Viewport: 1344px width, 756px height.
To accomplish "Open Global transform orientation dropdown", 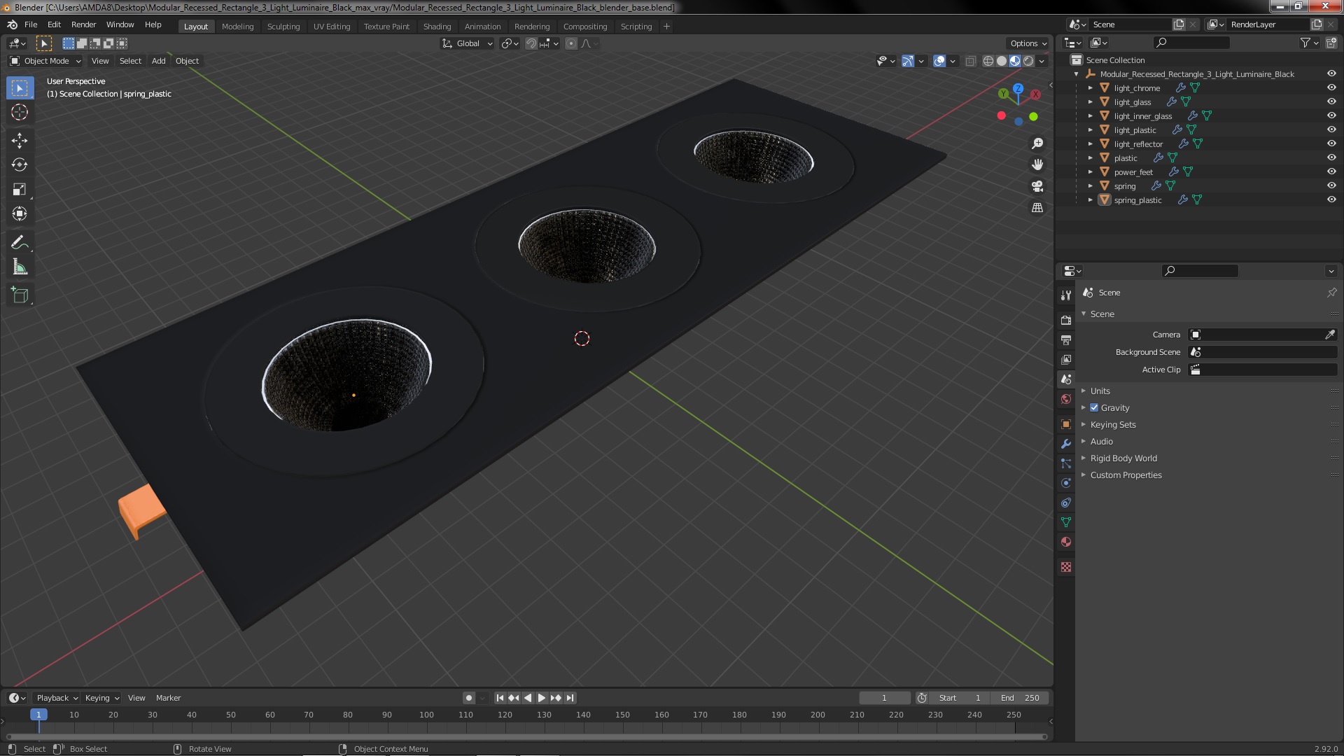I will coord(467,43).
